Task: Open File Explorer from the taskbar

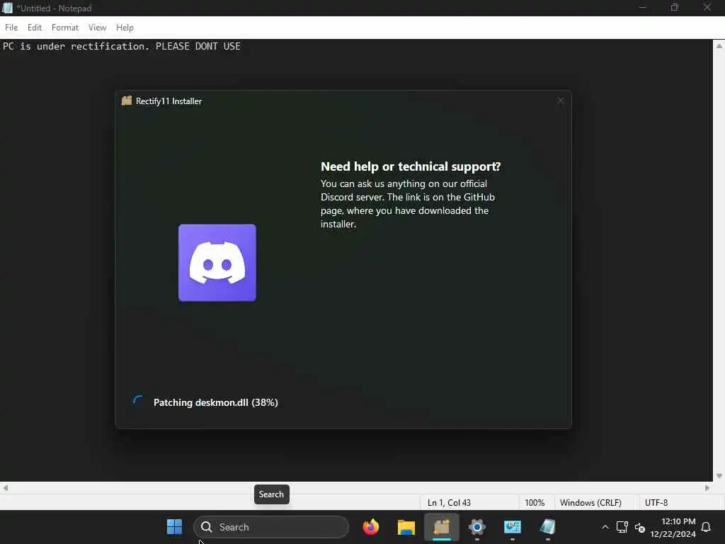Action: click(x=406, y=527)
